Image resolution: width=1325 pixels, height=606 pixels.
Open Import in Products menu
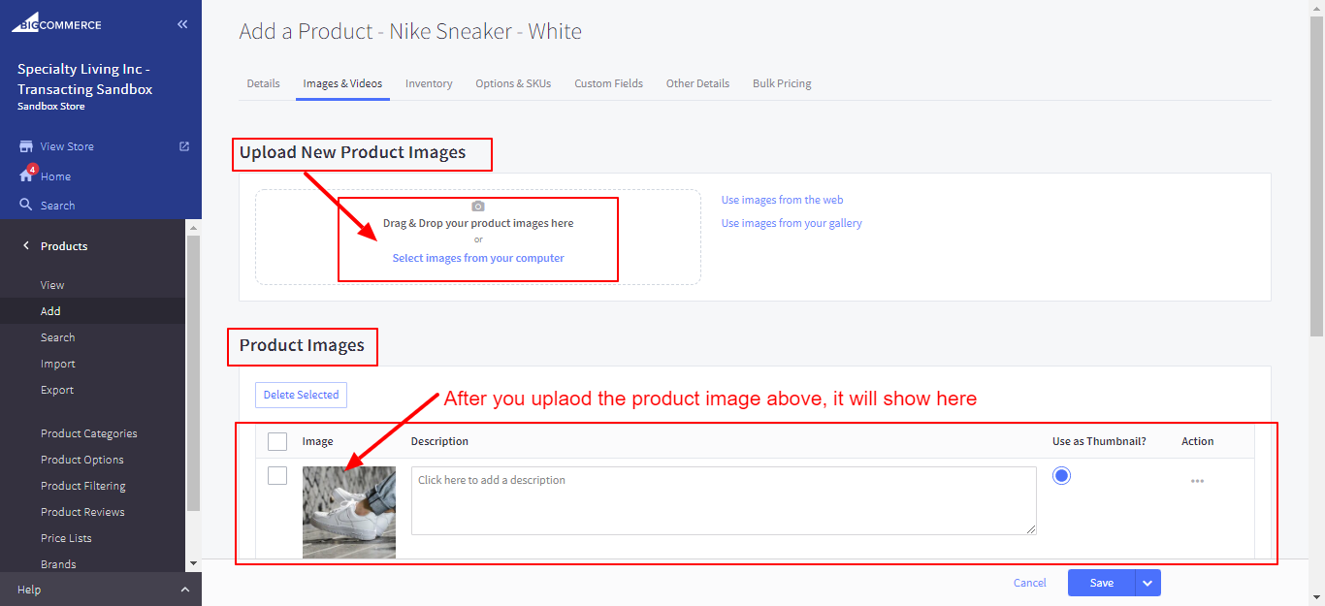click(x=58, y=364)
